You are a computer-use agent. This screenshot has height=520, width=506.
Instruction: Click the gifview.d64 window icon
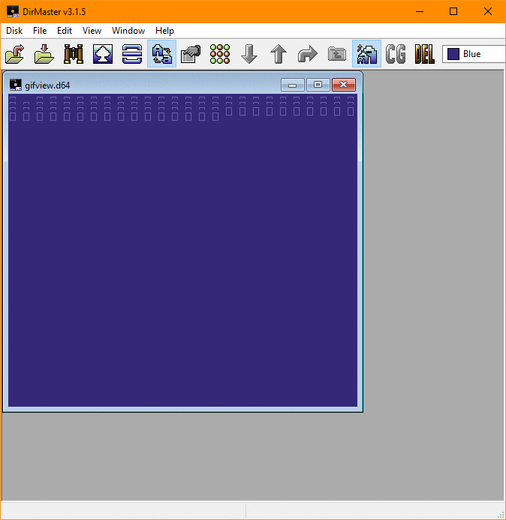15,85
